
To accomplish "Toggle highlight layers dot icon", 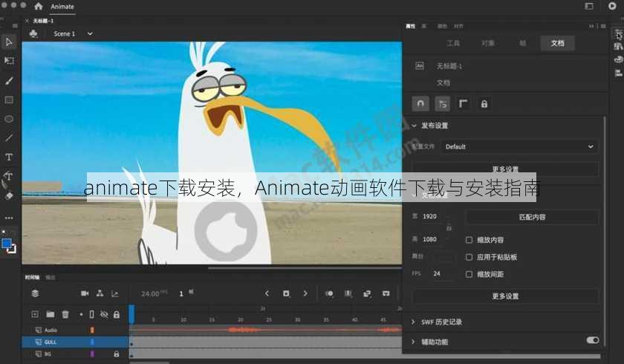I will [81, 315].
